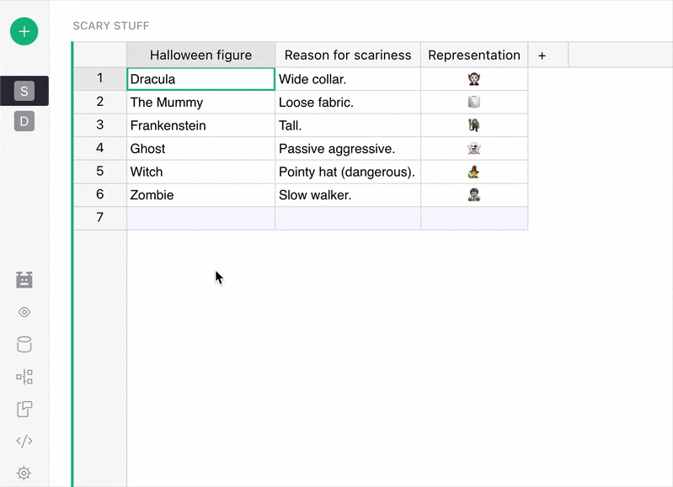The image size is (673, 487).
Task: Select the Frankenstein cell
Action: click(200, 125)
